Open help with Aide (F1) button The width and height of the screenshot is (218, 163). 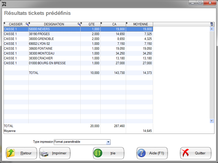click(152, 153)
